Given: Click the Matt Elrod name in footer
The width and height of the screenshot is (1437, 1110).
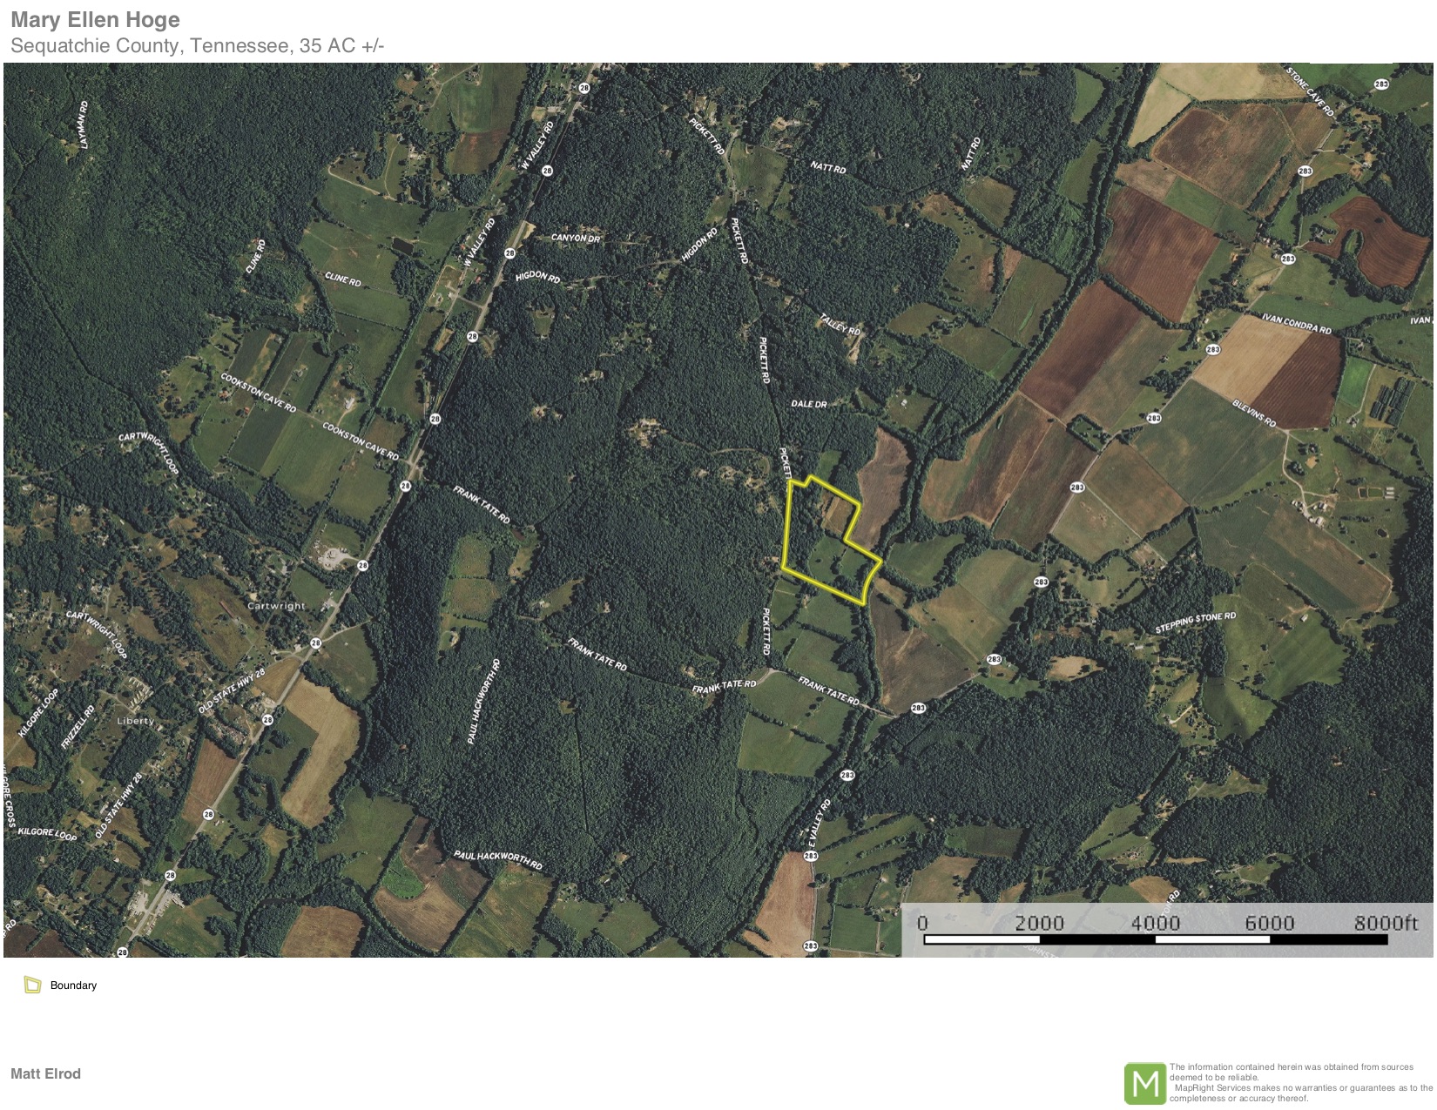Looking at the screenshot, I should coord(45,1073).
